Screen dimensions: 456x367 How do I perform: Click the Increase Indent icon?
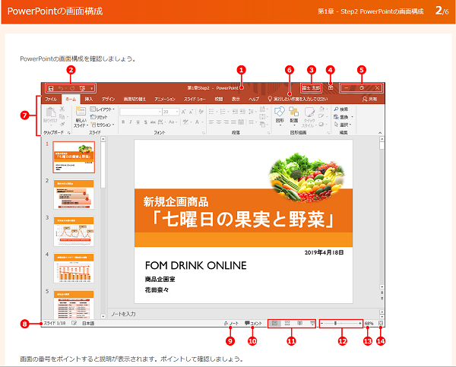pos(243,112)
